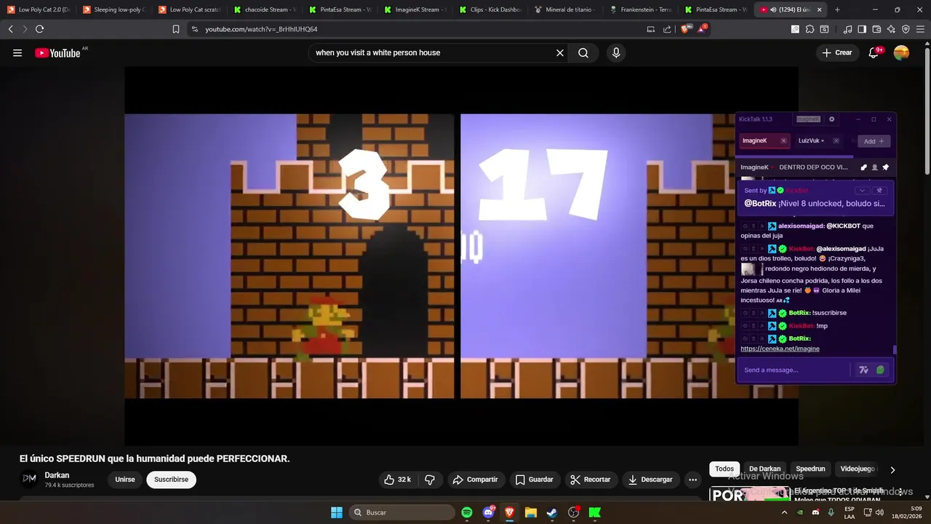Open YouTube notifications bell

click(874, 52)
